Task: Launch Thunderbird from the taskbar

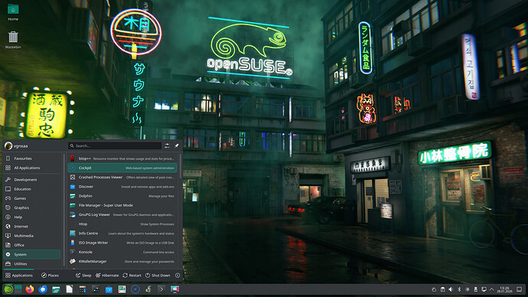Action: point(43,289)
